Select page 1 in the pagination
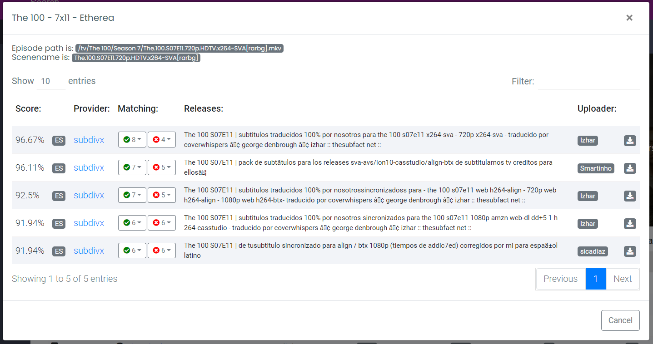Image resolution: width=653 pixels, height=344 pixels. click(x=596, y=279)
